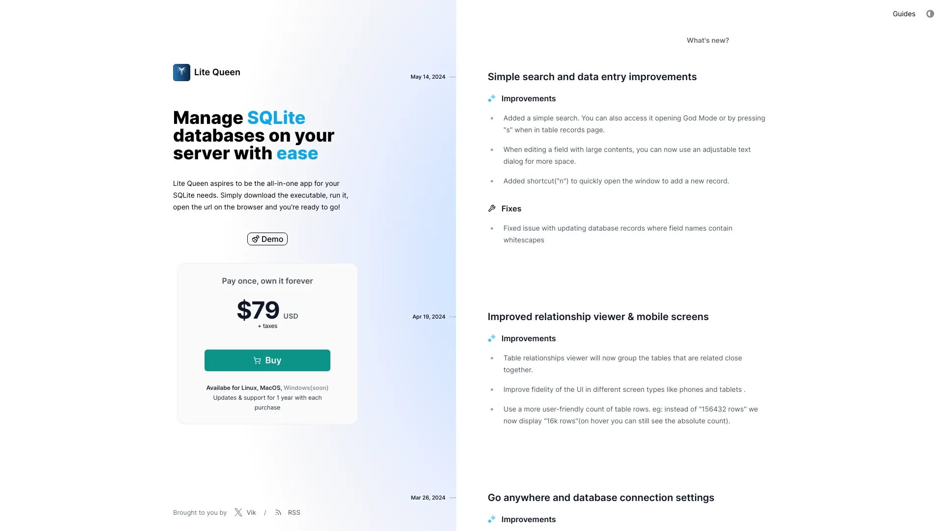Image resolution: width=944 pixels, height=531 pixels.
Task: Open 'Improved relationship viewer & mobile screens' heading
Action: click(598, 317)
